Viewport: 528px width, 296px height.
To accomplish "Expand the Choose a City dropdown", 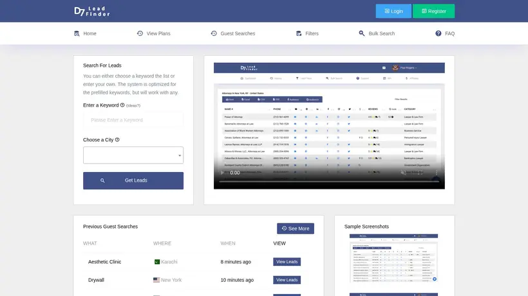I will click(x=133, y=155).
